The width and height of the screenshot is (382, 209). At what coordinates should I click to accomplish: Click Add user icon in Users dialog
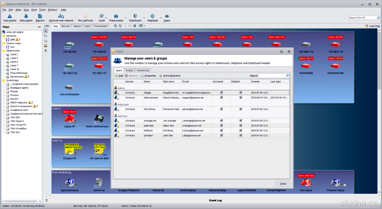point(119,76)
